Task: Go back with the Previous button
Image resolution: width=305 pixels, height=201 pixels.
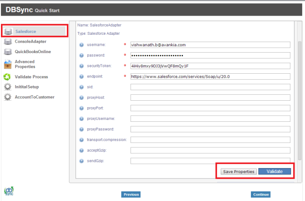Action: 131,195
